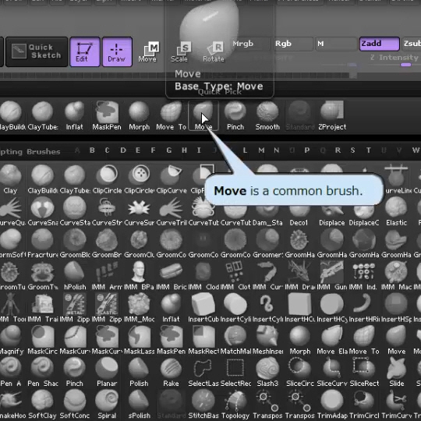This screenshot has width=421, height=421.
Task: Toggle the Zadd button
Action: click(379, 44)
